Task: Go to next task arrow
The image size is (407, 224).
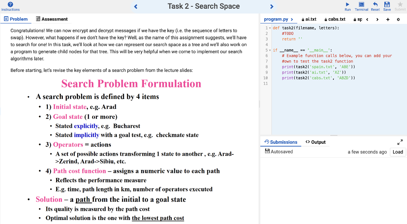Action: point(272,6)
